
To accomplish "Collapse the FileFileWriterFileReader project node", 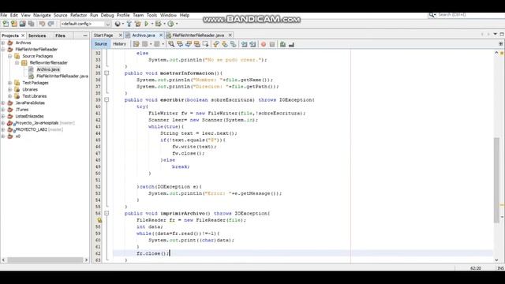I will 3,49.
